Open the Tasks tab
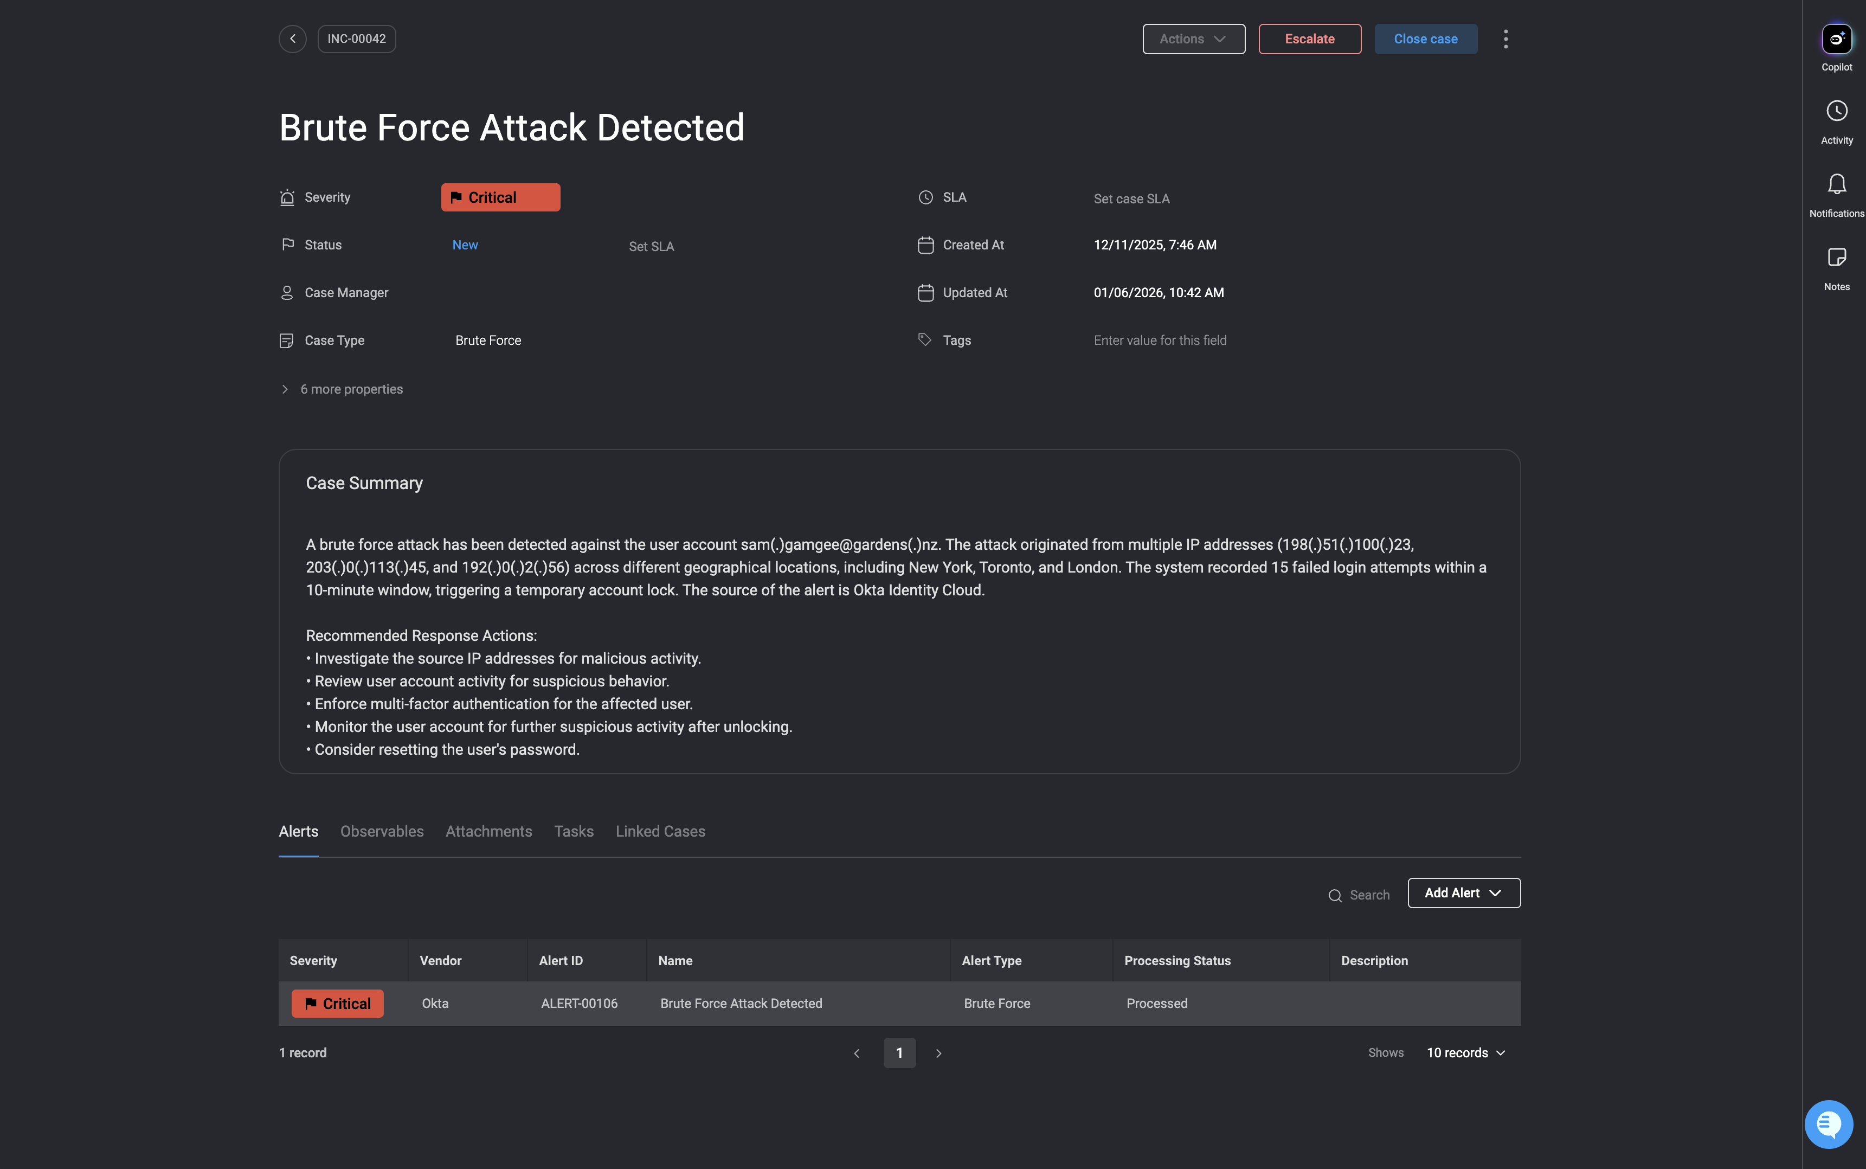 point(574,831)
